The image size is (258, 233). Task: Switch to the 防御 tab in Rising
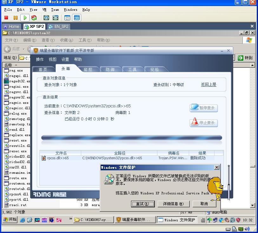coord(110,69)
